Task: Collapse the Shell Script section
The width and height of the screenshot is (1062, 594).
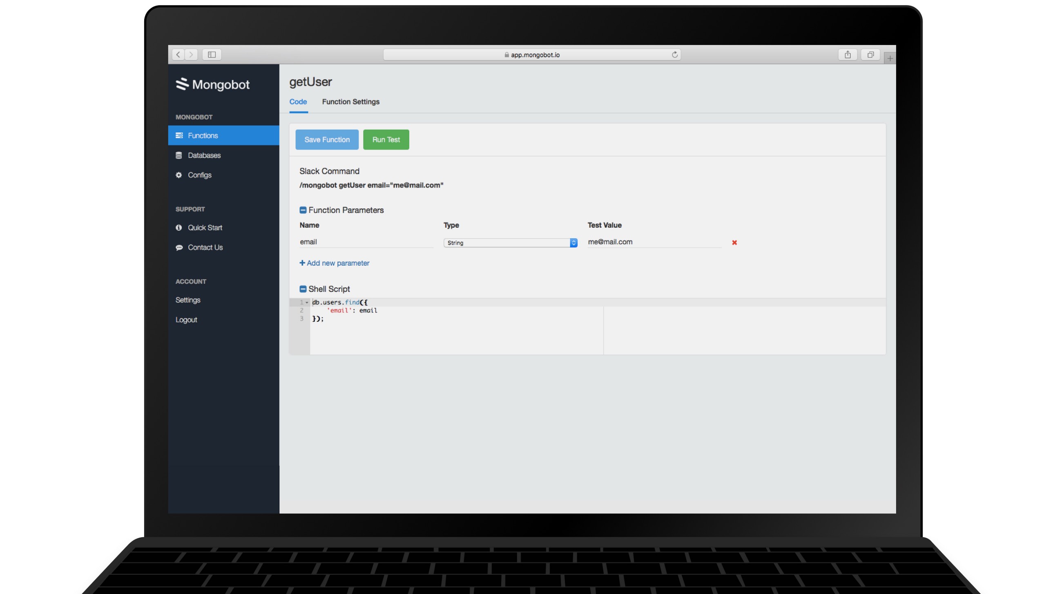Action: (303, 289)
